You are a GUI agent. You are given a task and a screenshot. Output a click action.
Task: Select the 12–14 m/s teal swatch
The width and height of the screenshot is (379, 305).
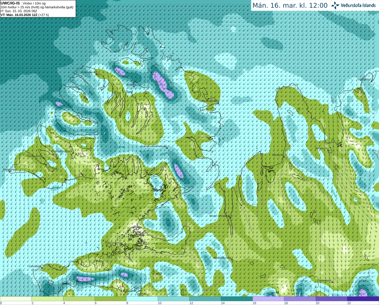(205, 299)
